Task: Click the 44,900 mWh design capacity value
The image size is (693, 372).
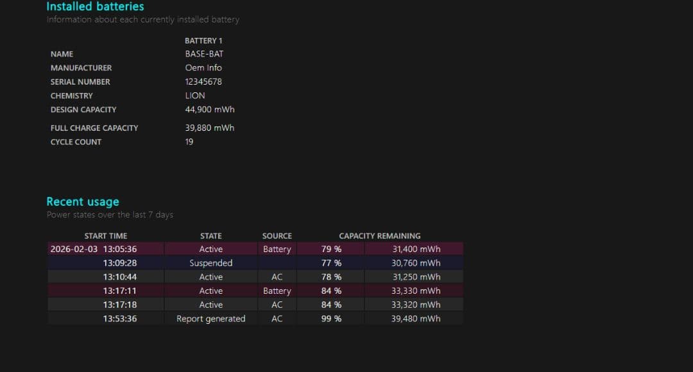Action: [210, 109]
